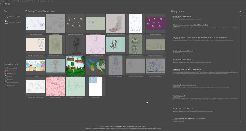
Task: Open the Orkband forest painting thumbnail
Action: [x=76, y=66]
